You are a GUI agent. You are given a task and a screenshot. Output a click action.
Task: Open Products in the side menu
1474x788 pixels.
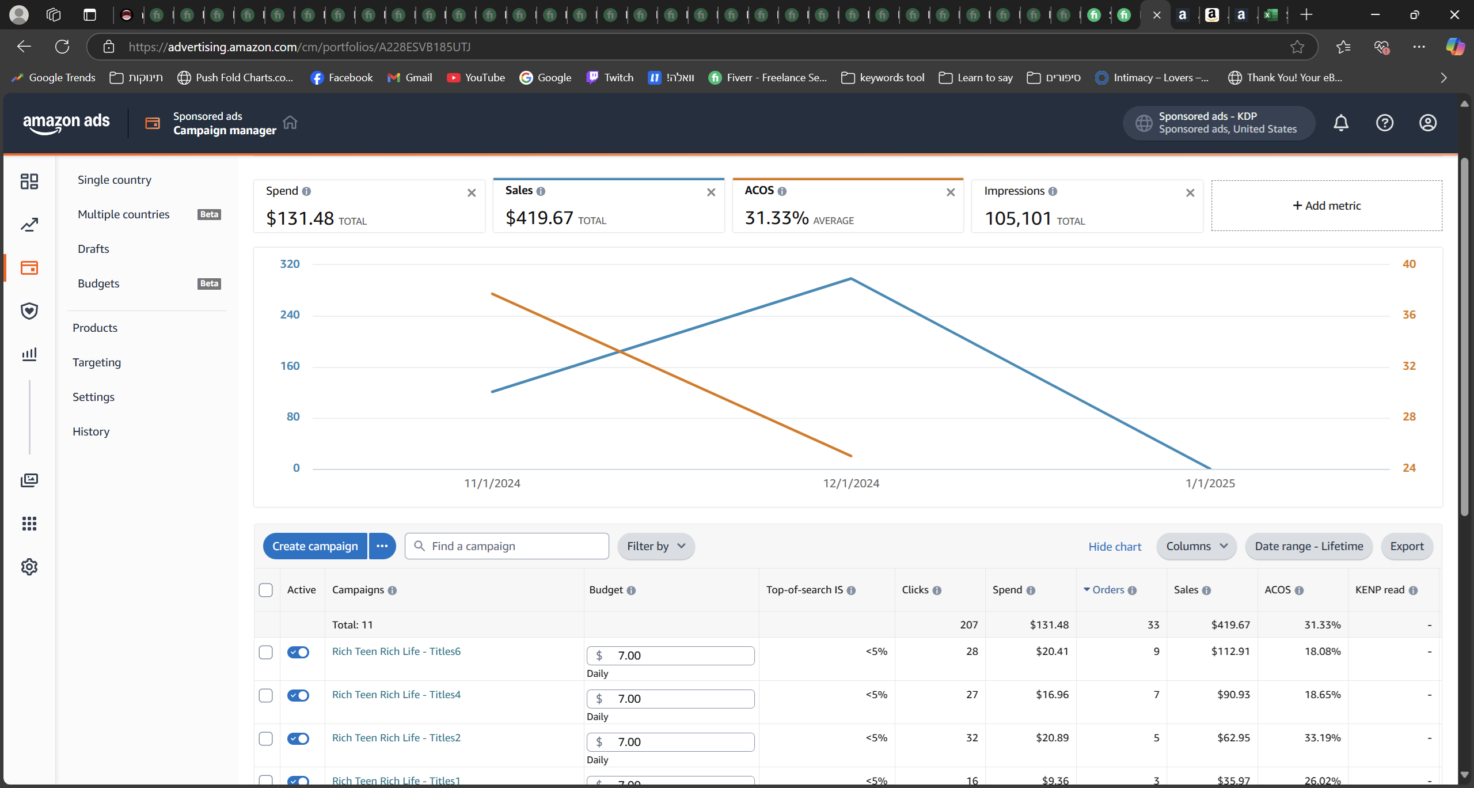tap(95, 328)
